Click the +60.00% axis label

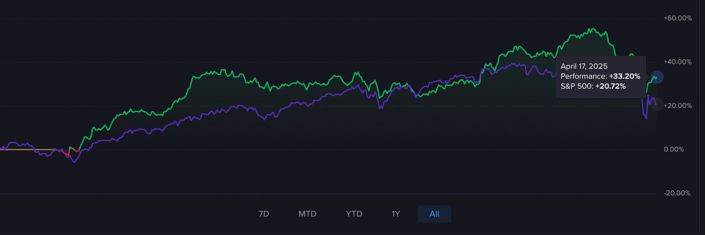pos(677,19)
